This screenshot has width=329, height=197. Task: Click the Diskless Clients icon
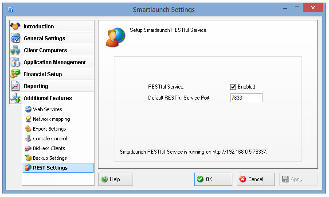click(x=28, y=148)
